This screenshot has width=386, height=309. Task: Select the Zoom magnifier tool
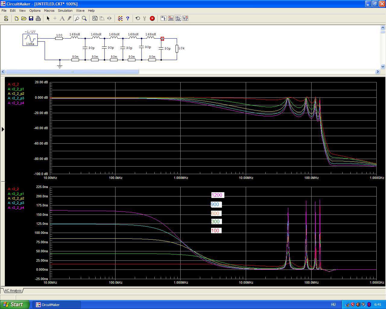(x=84, y=18)
